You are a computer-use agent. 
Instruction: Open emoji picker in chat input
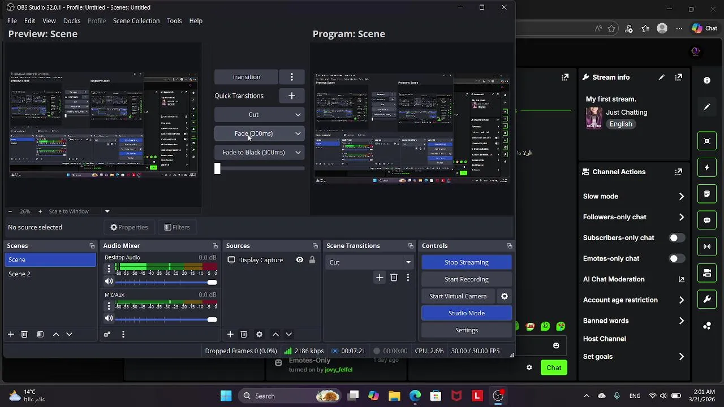click(556, 345)
